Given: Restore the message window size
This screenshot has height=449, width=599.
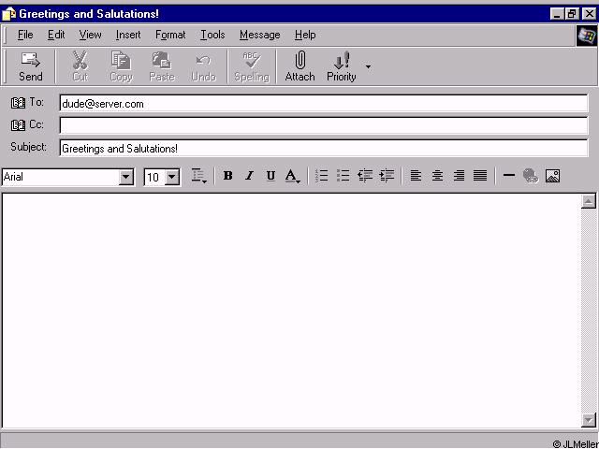Looking at the screenshot, I should [x=572, y=14].
